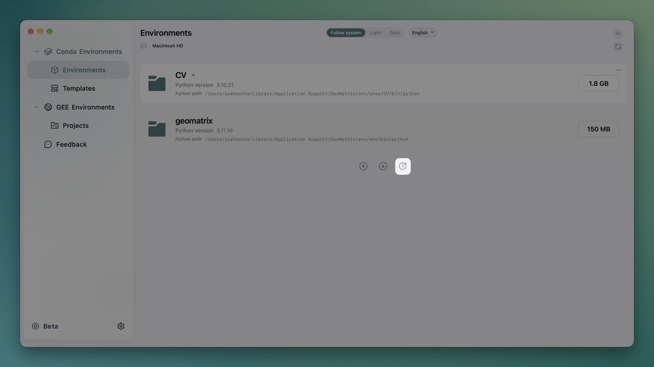
Task: Click the geomatrix environment folder icon
Action: [x=157, y=129]
